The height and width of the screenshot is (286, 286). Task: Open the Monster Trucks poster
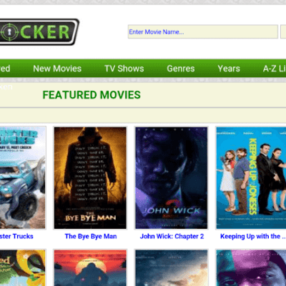tap(23, 178)
